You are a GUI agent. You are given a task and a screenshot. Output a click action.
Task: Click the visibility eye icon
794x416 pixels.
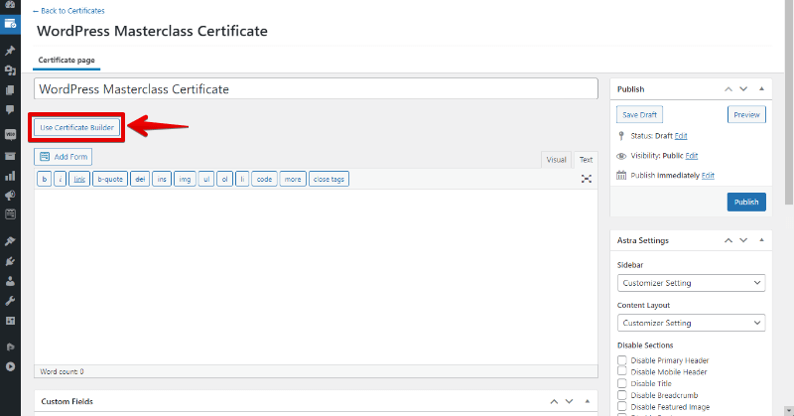(621, 156)
